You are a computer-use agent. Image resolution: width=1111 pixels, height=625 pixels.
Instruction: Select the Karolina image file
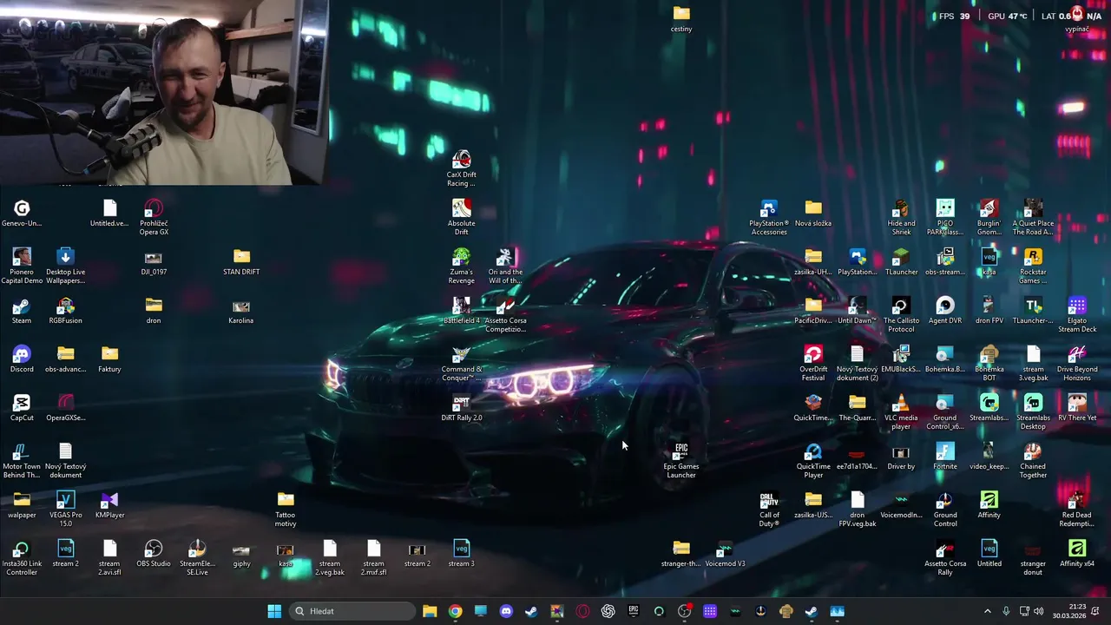coord(241,312)
